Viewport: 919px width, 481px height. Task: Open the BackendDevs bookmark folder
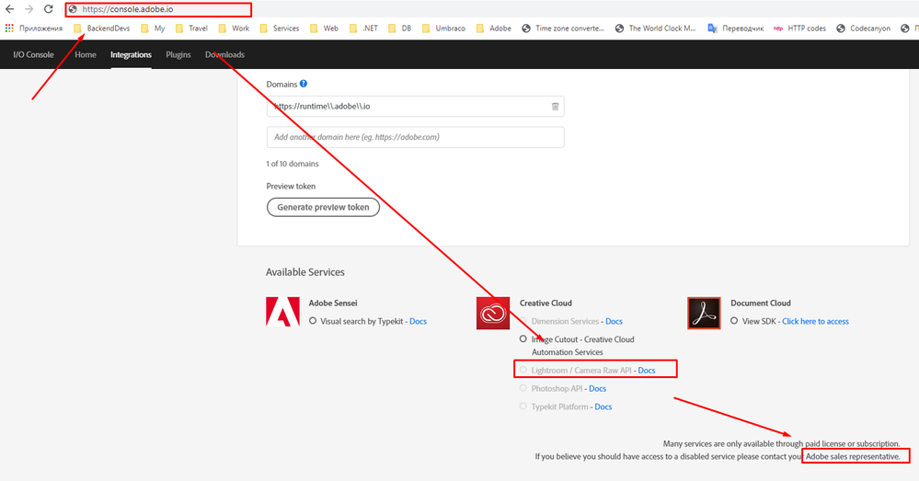coord(102,29)
